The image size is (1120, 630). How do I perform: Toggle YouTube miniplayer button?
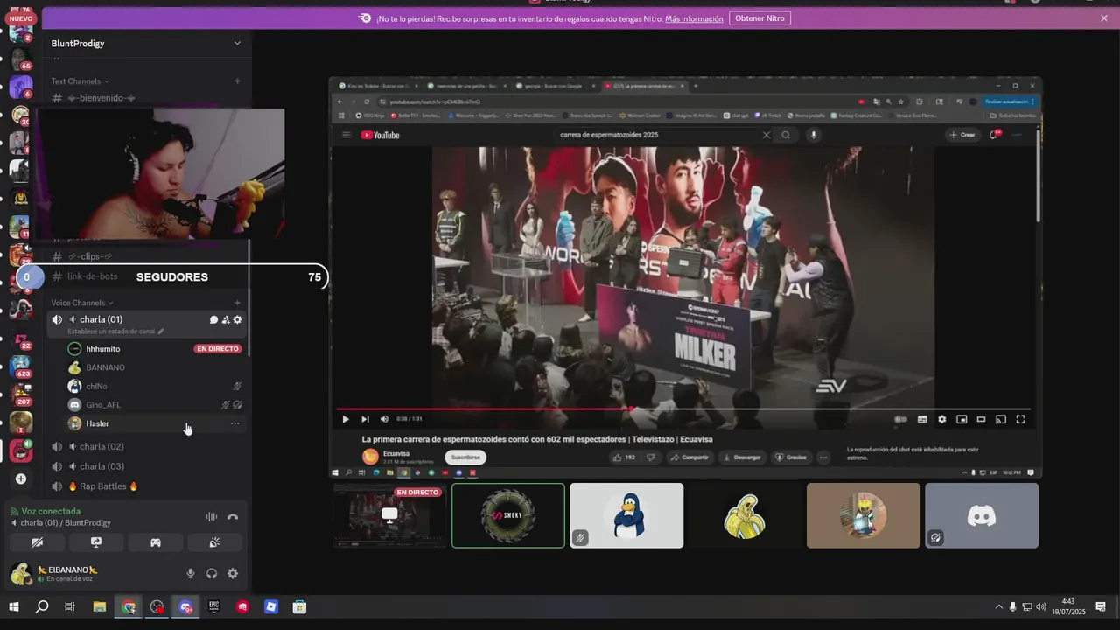962,419
